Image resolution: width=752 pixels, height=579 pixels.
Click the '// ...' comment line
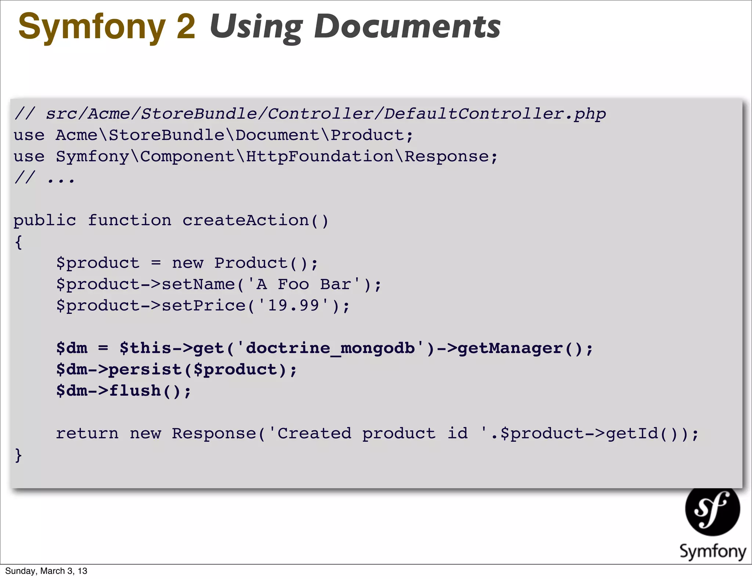(44, 178)
